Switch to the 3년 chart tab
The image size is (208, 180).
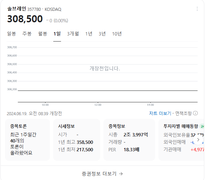click(102, 34)
